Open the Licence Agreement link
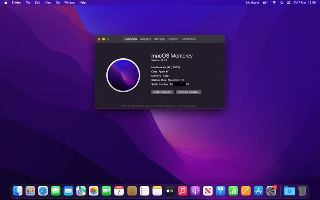The height and width of the screenshot is (200, 320). [187, 106]
